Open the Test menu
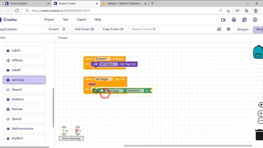The height and width of the screenshot is (148, 263). 66,19
